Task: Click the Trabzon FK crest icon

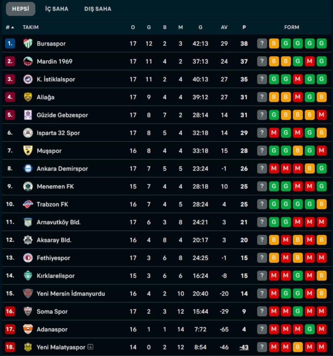Action: point(28,204)
